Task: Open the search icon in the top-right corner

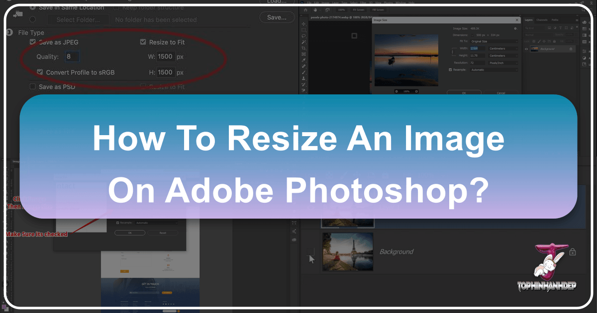Action: (x=583, y=9)
